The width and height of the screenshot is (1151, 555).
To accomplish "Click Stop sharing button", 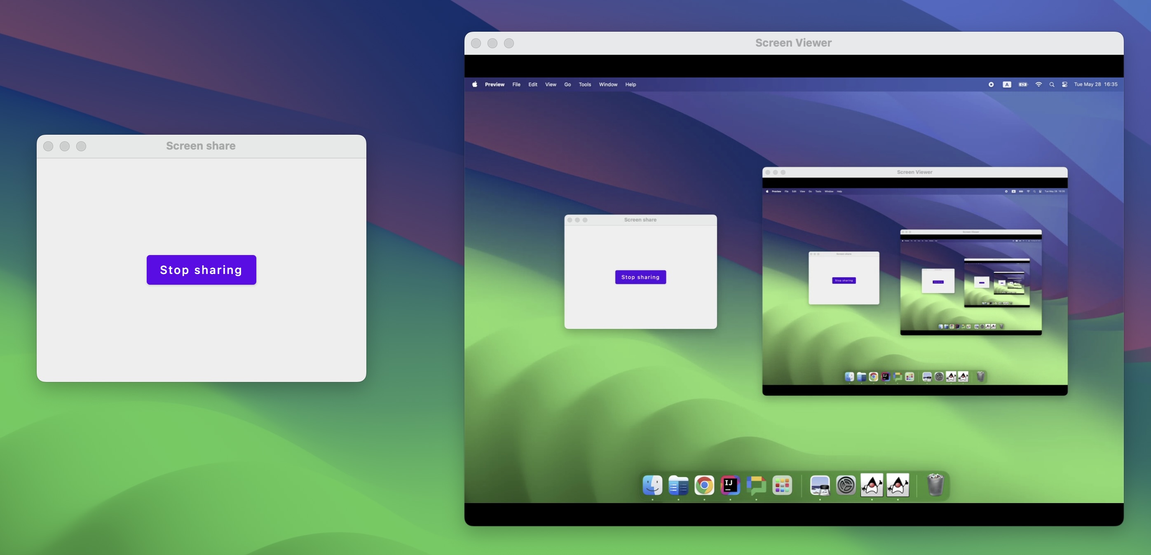I will pos(201,269).
